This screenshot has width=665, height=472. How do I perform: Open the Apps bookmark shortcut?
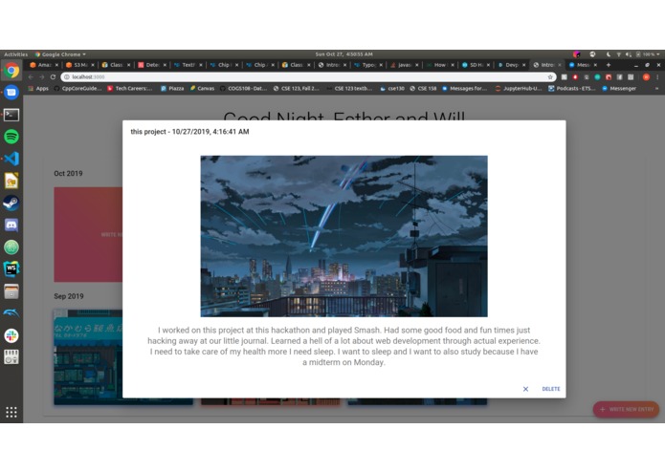[38, 89]
